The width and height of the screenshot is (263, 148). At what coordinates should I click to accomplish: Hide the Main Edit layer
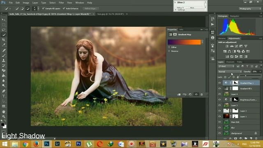(219, 122)
